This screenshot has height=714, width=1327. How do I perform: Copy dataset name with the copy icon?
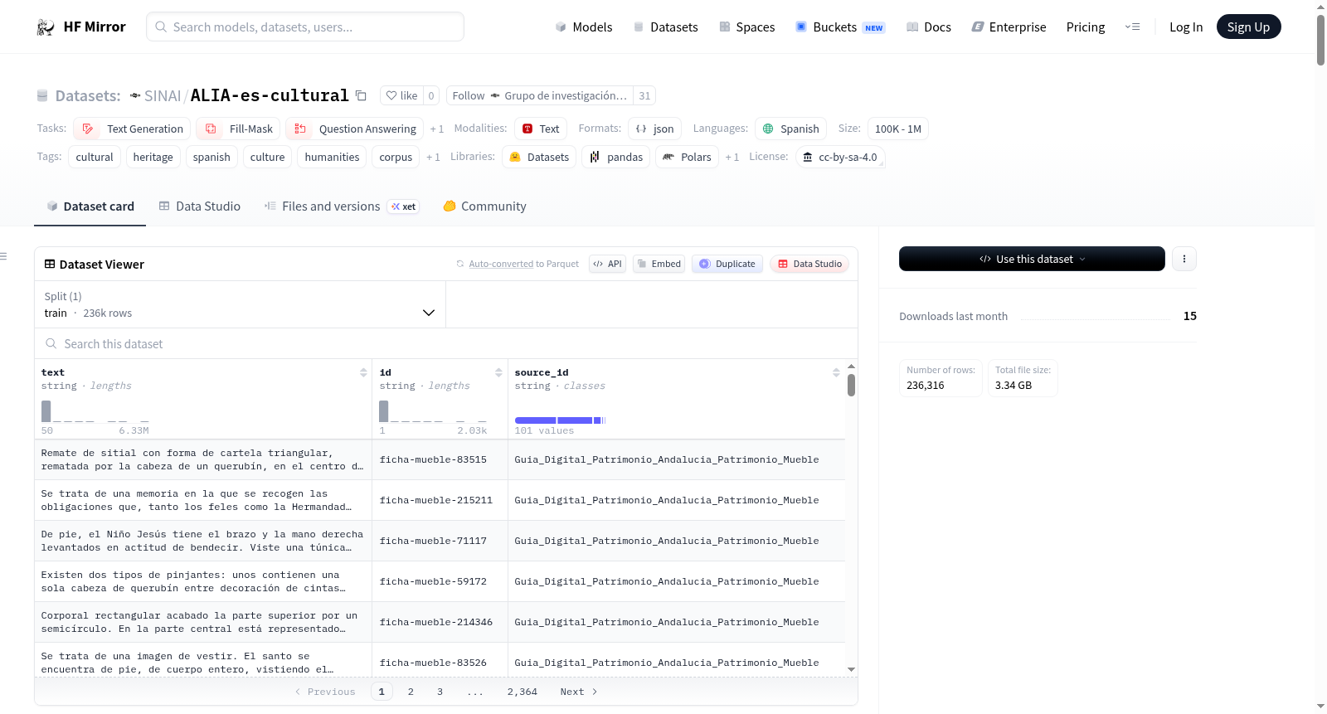[361, 95]
